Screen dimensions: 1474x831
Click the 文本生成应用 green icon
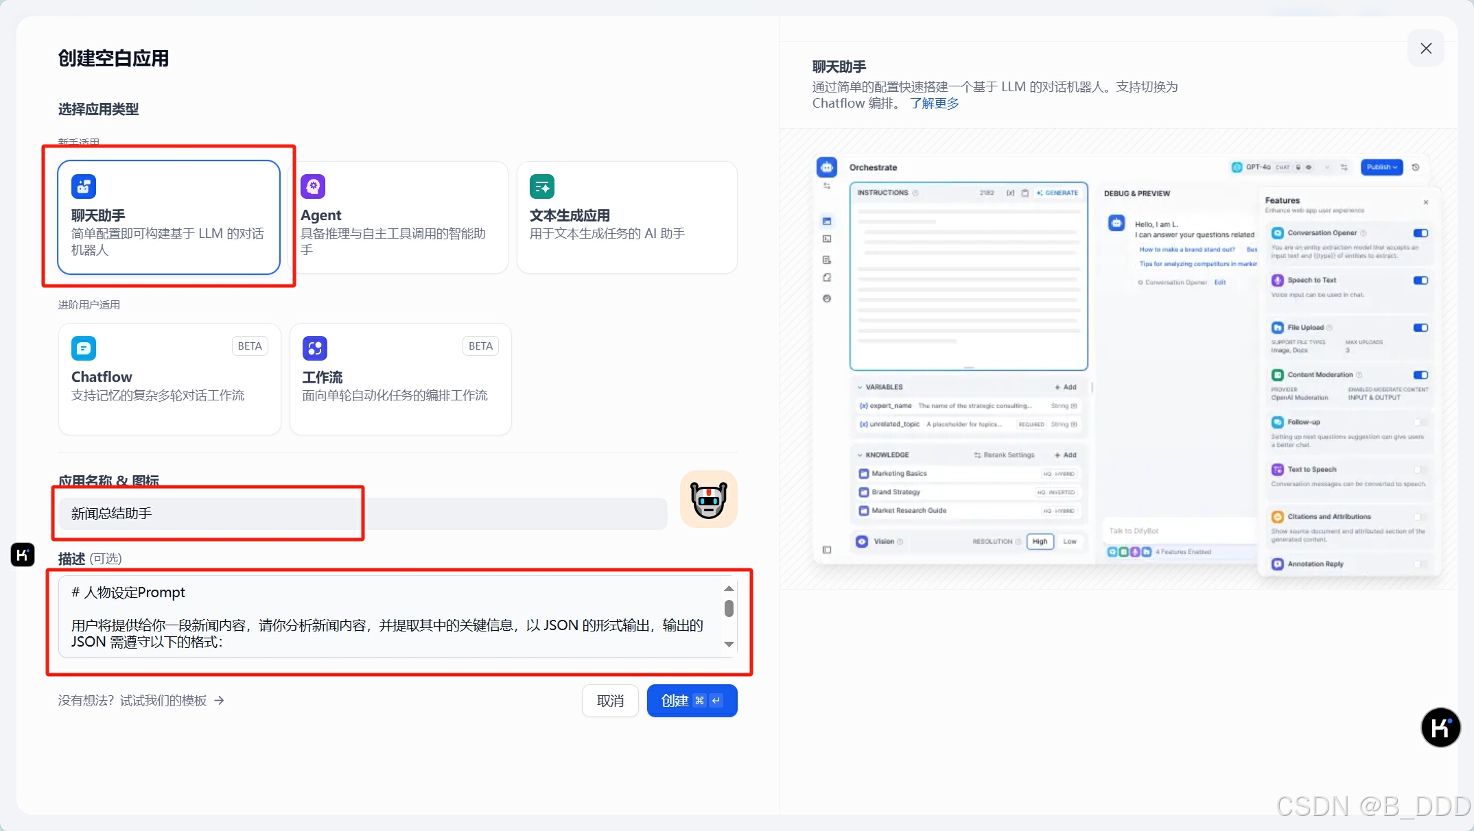tap(542, 186)
